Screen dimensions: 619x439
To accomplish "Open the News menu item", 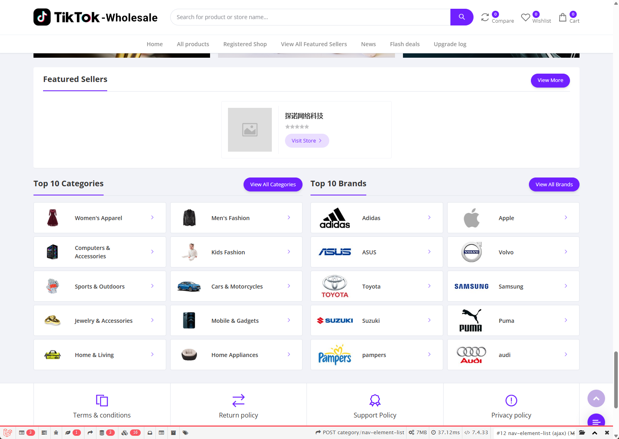I will point(368,44).
